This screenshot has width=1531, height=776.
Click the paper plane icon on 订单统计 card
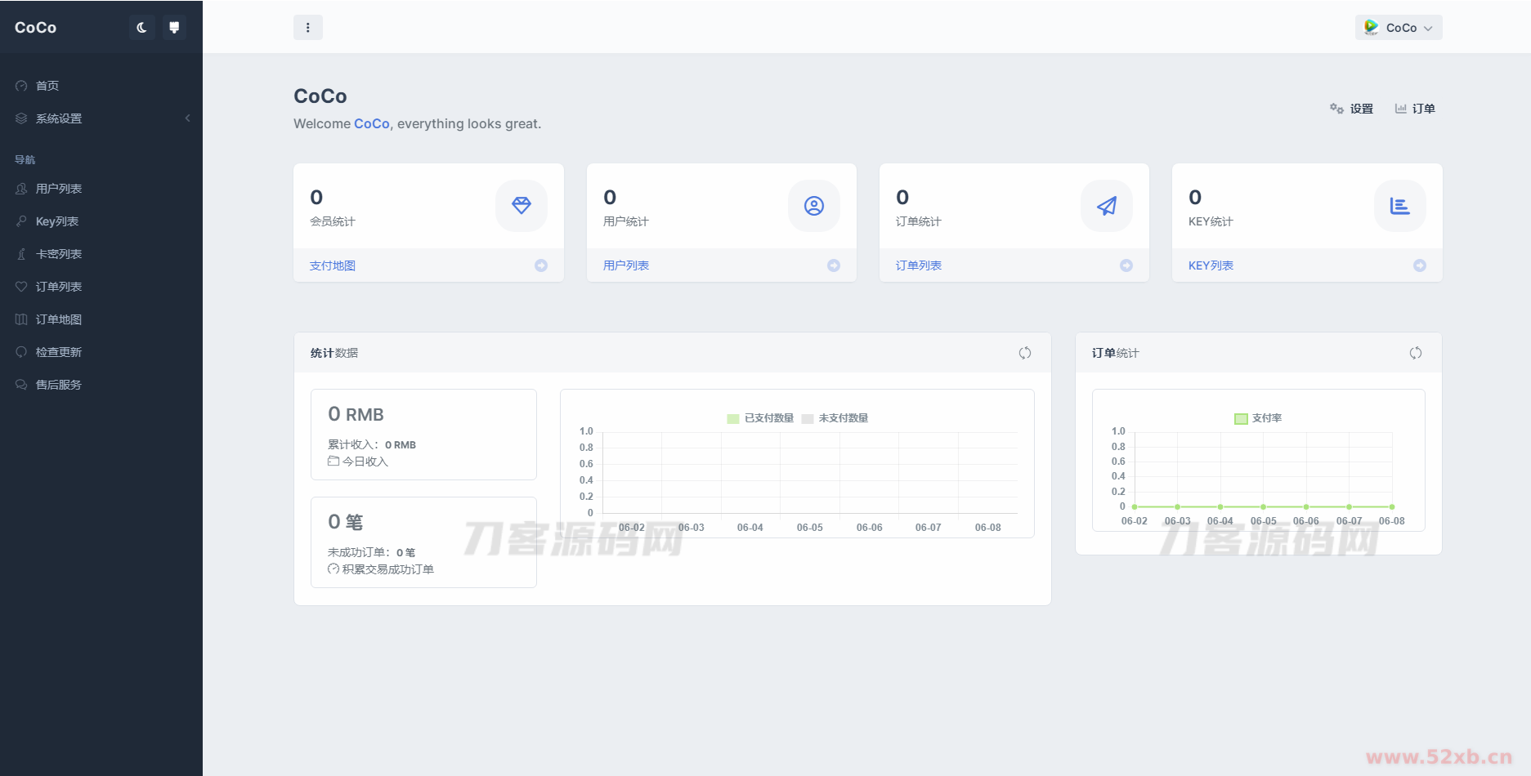[1106, 206]
